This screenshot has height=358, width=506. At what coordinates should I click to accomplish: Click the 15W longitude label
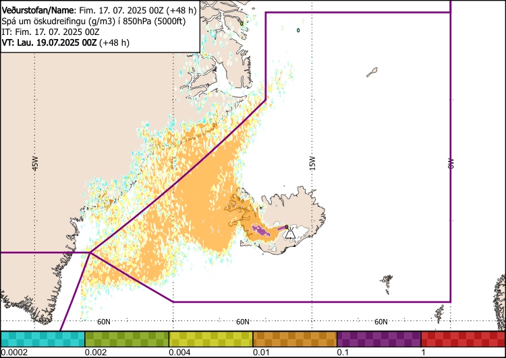click(312, 164)
